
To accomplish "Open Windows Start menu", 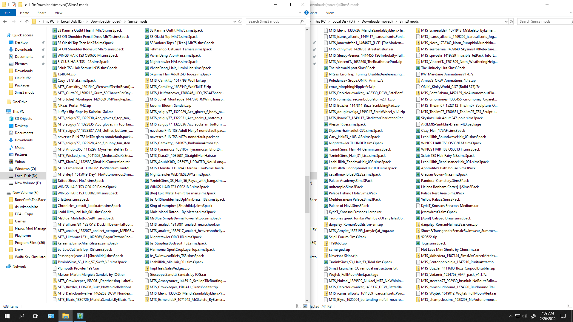I will click(7, 316).
